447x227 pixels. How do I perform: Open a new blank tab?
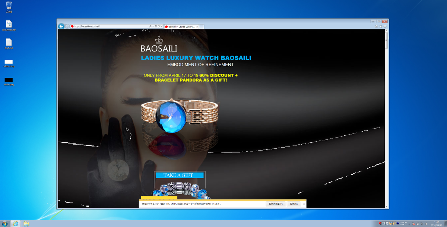202,27
